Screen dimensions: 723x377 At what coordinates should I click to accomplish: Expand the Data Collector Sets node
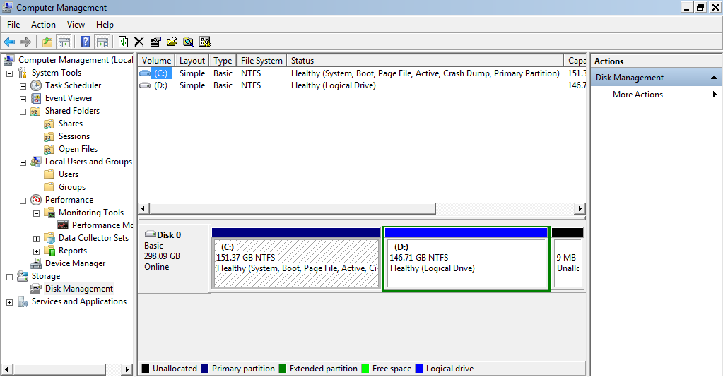tap(36, 239)
